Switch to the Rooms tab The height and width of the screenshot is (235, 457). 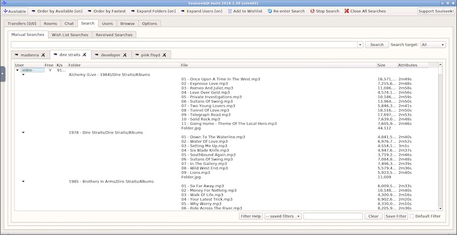tap(50, 23)
